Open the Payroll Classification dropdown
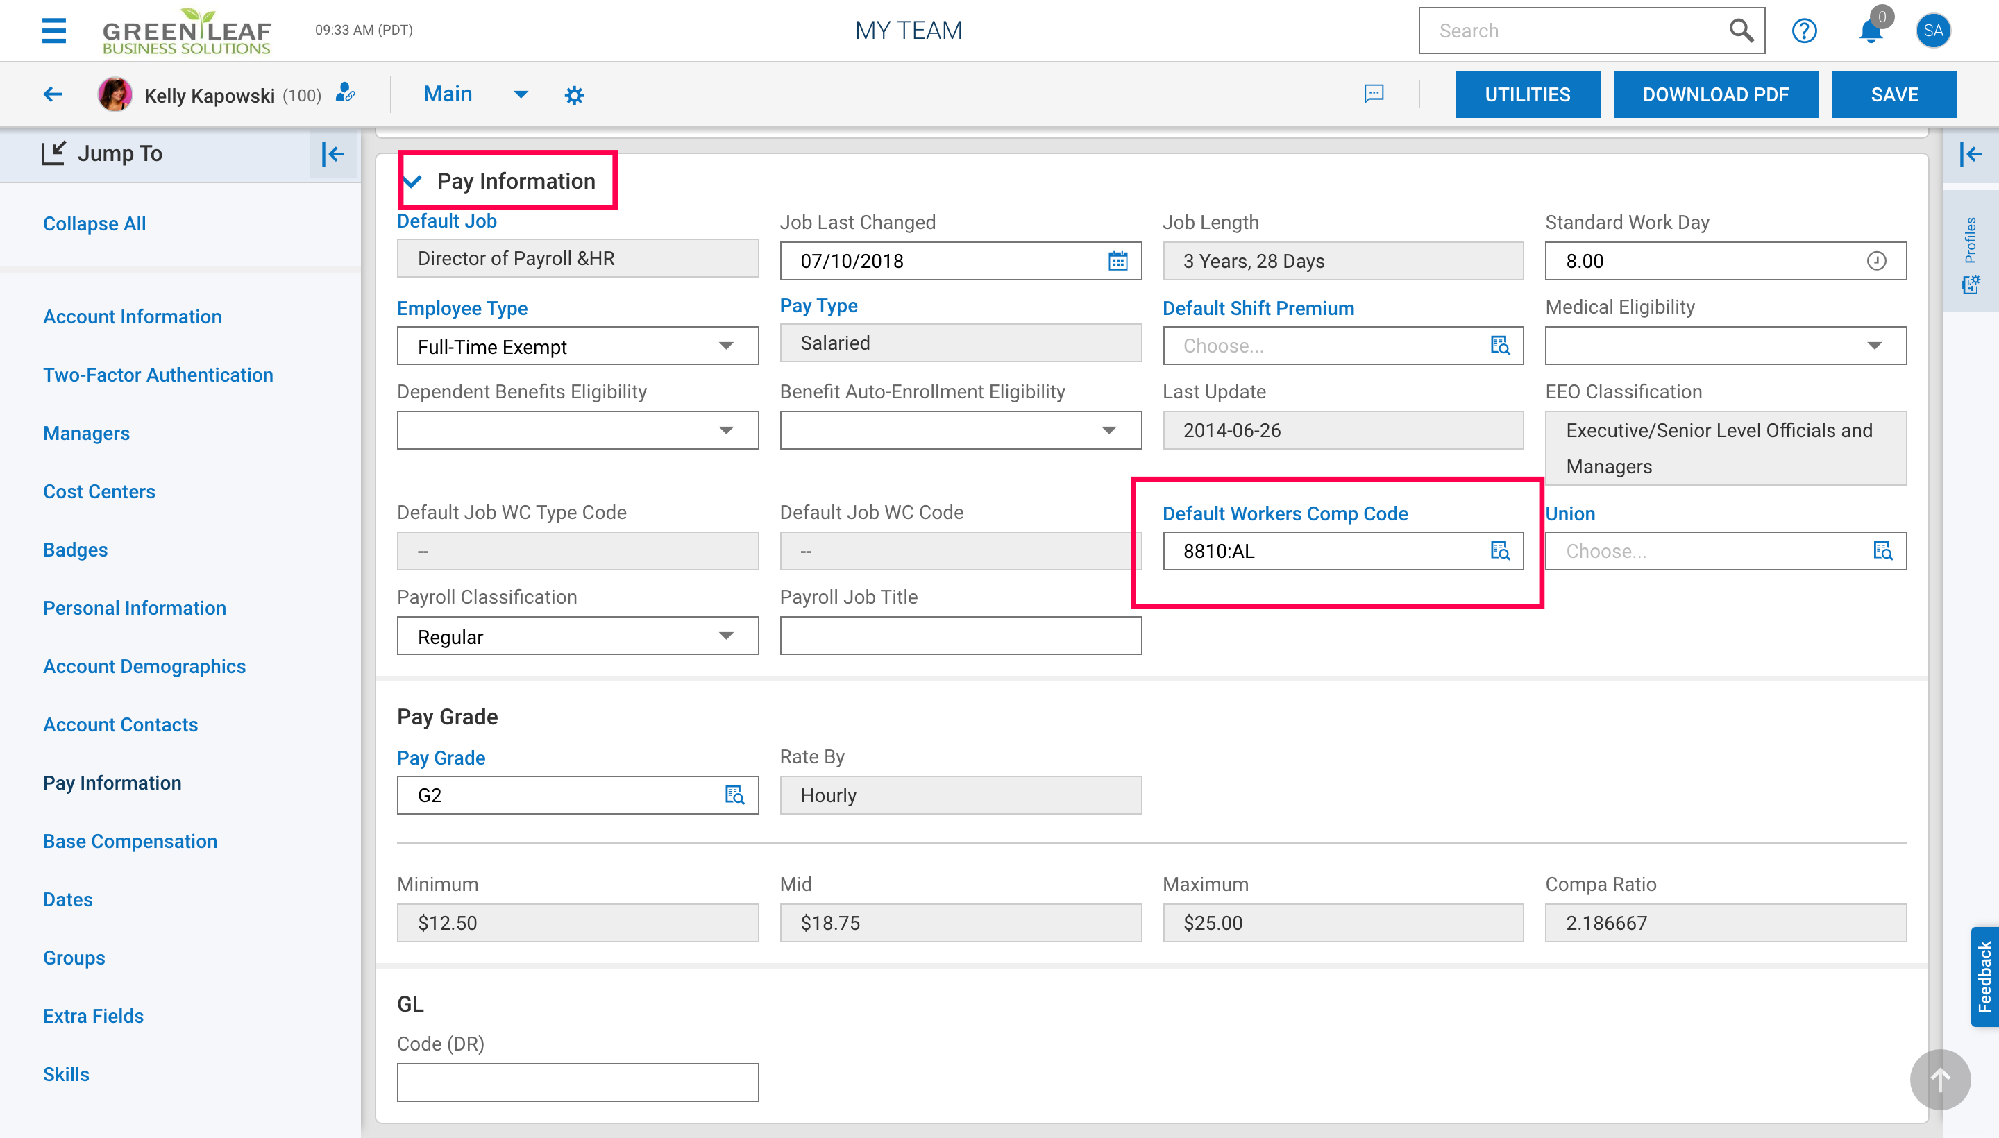This screenshot has height=1138, width=1999. pyautogui.click(x=725, y=636)
